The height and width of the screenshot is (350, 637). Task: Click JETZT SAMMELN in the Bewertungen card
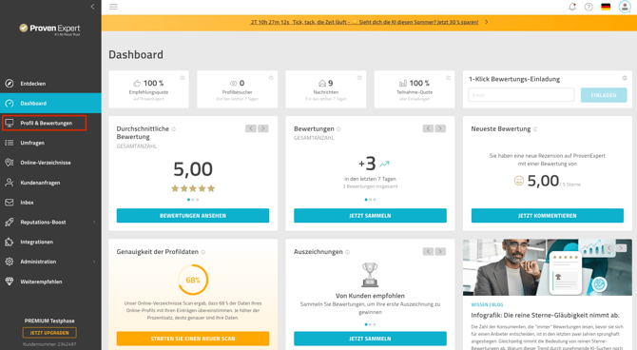(370, 216)
